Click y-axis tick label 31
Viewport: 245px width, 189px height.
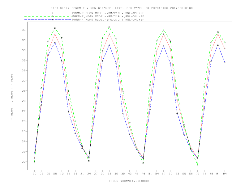pos(24,70)
